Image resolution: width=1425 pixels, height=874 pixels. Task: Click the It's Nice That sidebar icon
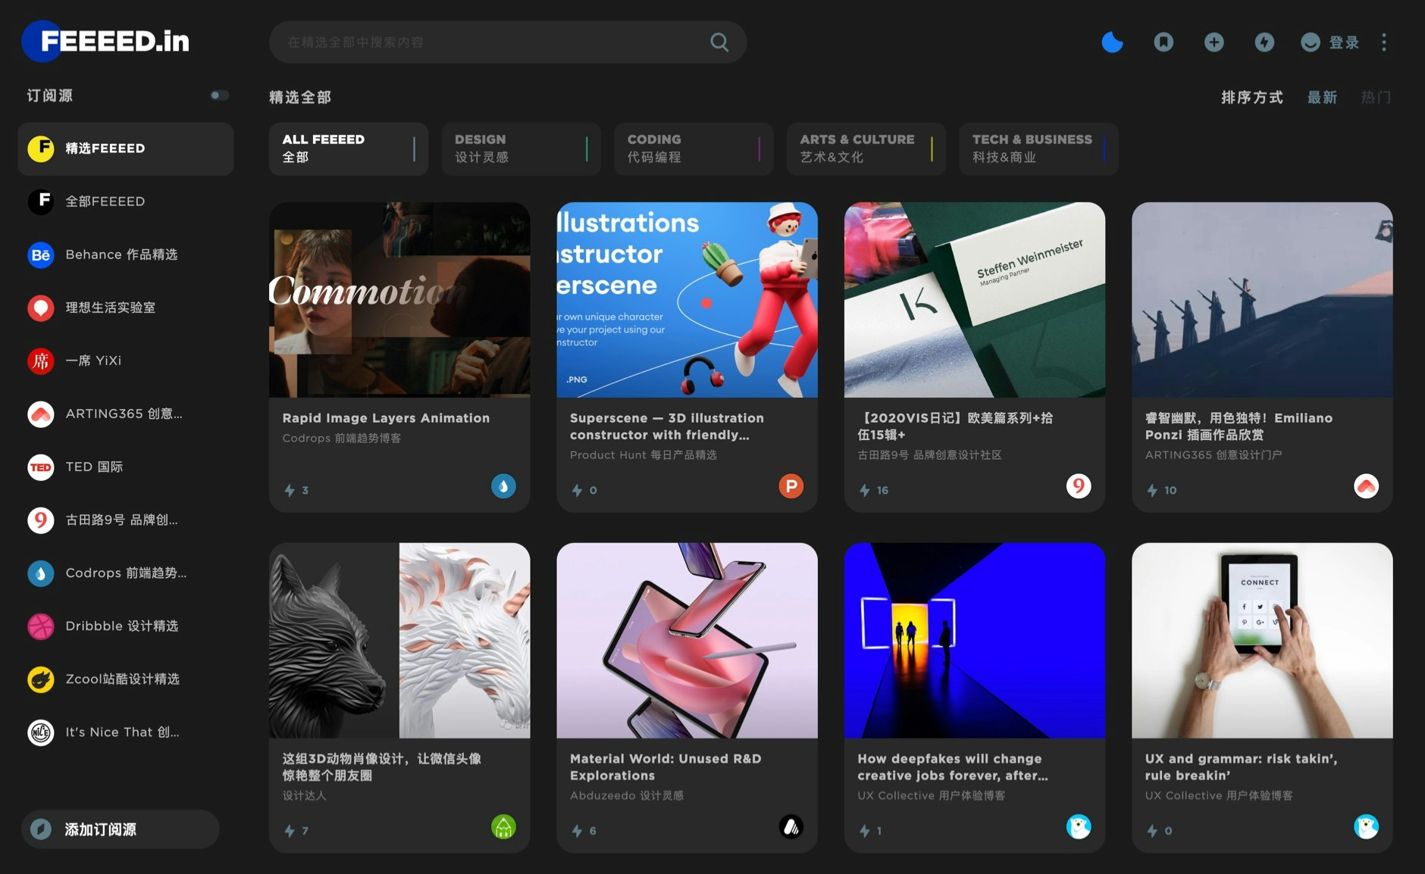41,732
